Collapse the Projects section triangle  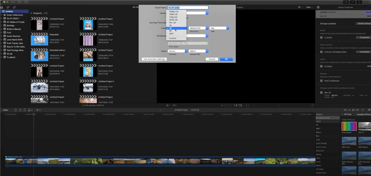[x=31, y=13]
